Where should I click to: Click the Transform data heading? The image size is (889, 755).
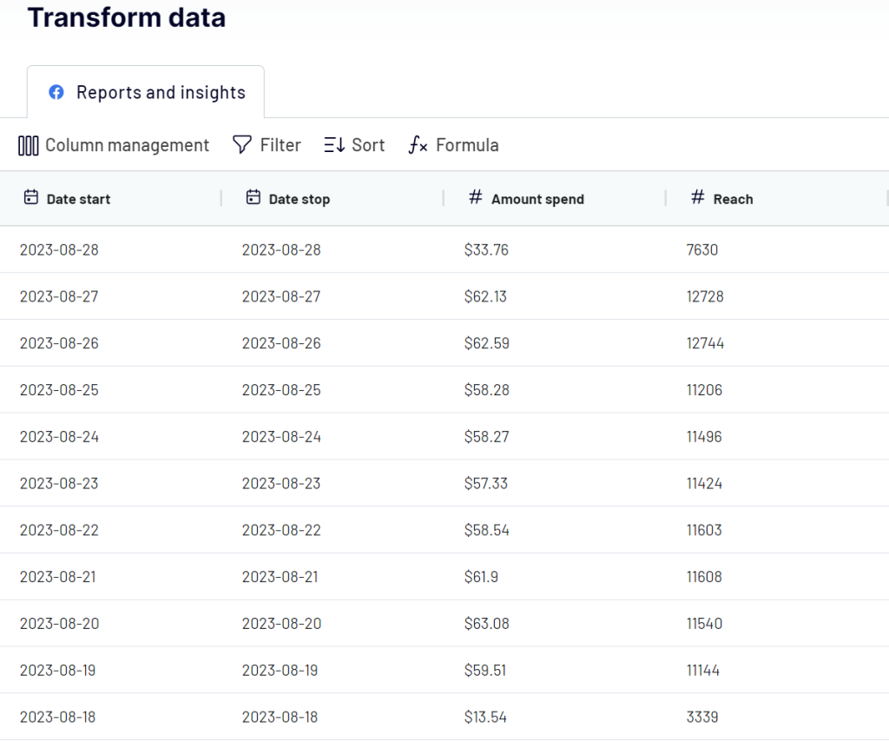coord(126,17)
